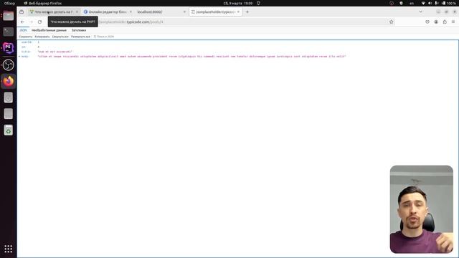Close the 'Онлайн редактор' tab
459x258 pixels.
tap(131, 12)
